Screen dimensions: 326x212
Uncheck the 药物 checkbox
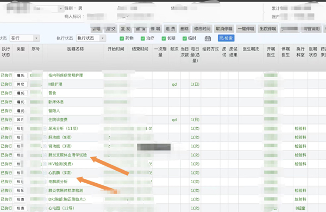(x=122, y=39)
